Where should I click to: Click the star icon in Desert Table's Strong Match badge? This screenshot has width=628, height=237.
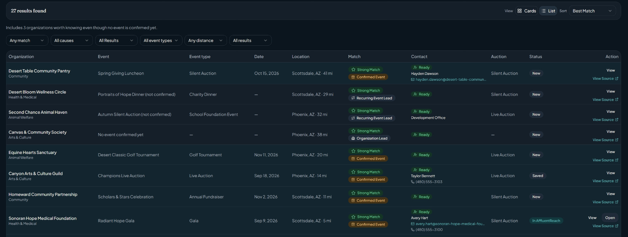(353, 70)
